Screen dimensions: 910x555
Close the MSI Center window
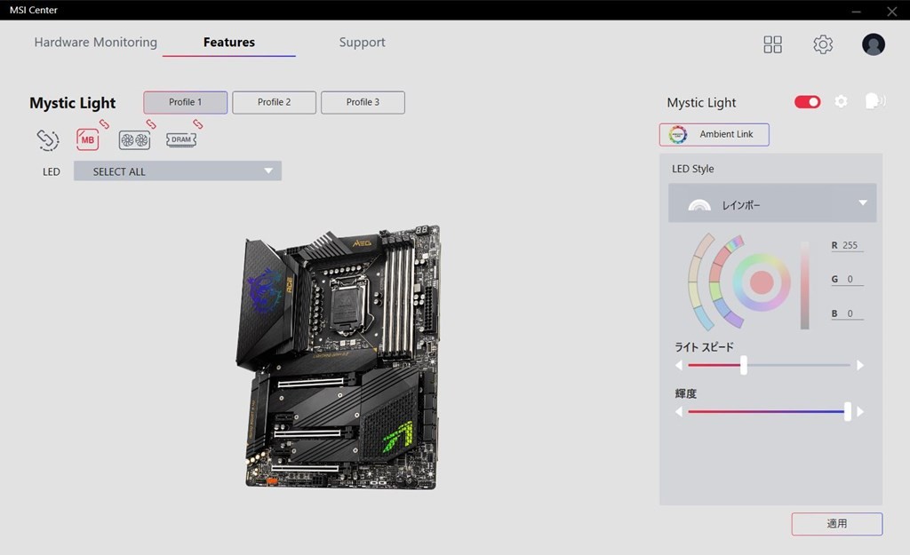892,11
